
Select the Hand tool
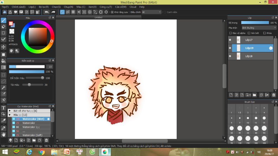pos(4,135)
